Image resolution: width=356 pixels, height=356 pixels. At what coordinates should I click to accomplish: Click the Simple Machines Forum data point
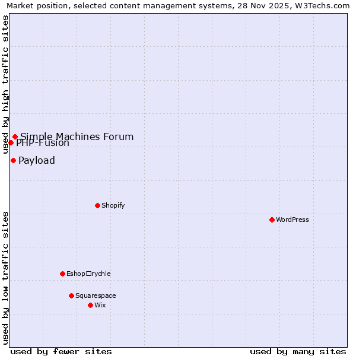tap(15, 136)
